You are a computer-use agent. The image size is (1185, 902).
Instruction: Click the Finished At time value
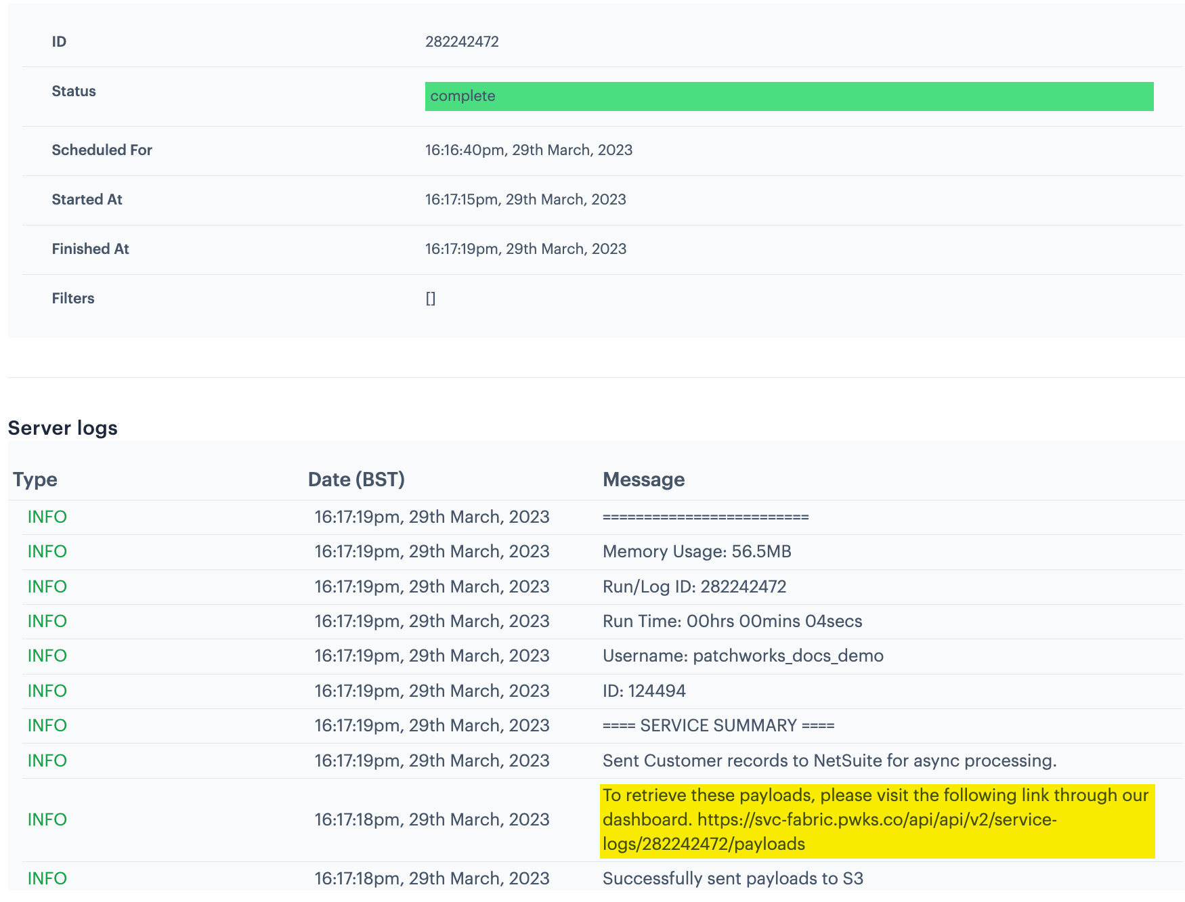[x=525, y=249]
